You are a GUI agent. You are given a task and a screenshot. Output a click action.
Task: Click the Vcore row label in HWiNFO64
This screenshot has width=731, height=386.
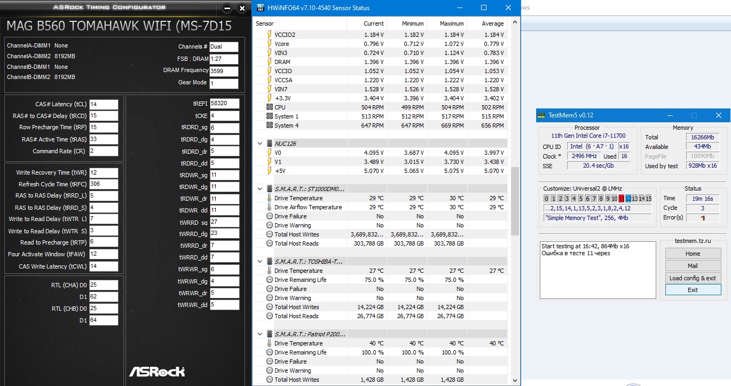(282, 44)
